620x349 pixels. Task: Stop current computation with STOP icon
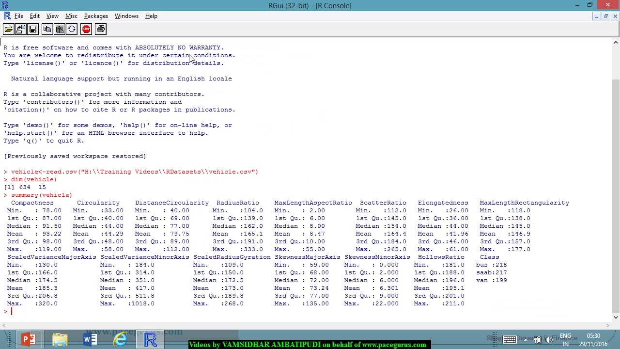[86, 29]
